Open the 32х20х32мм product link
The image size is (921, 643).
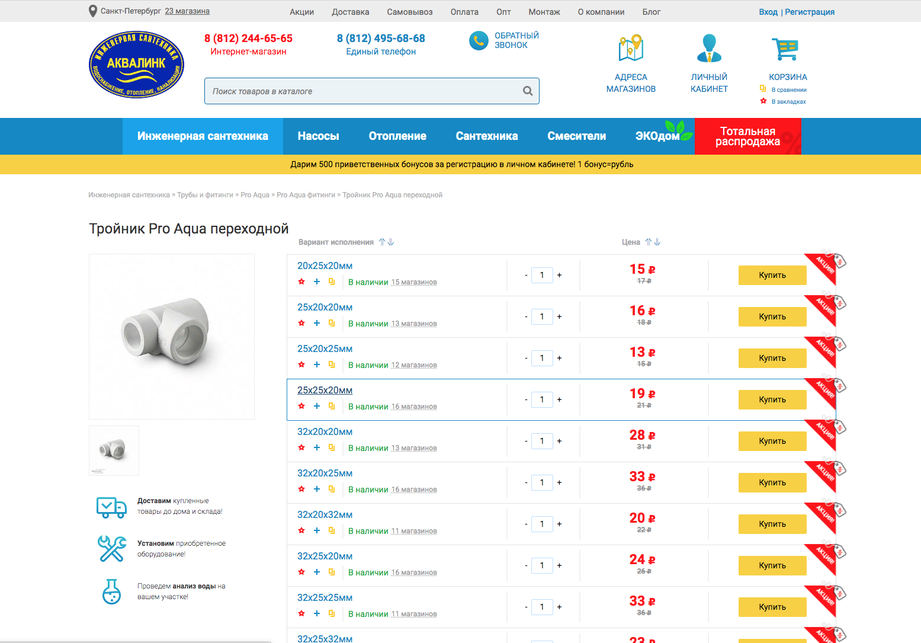coord(325,515)
